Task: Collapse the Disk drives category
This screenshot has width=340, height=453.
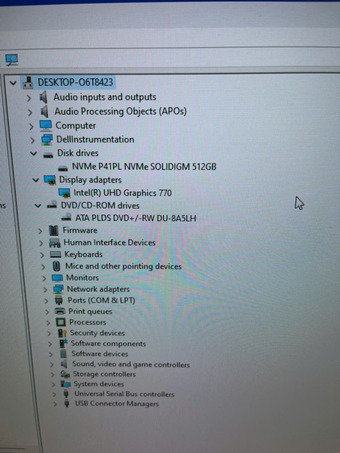Action: (x=34, y=153)
